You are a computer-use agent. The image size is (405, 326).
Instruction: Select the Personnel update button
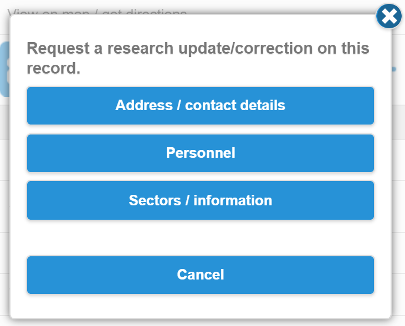click(200, 153)
